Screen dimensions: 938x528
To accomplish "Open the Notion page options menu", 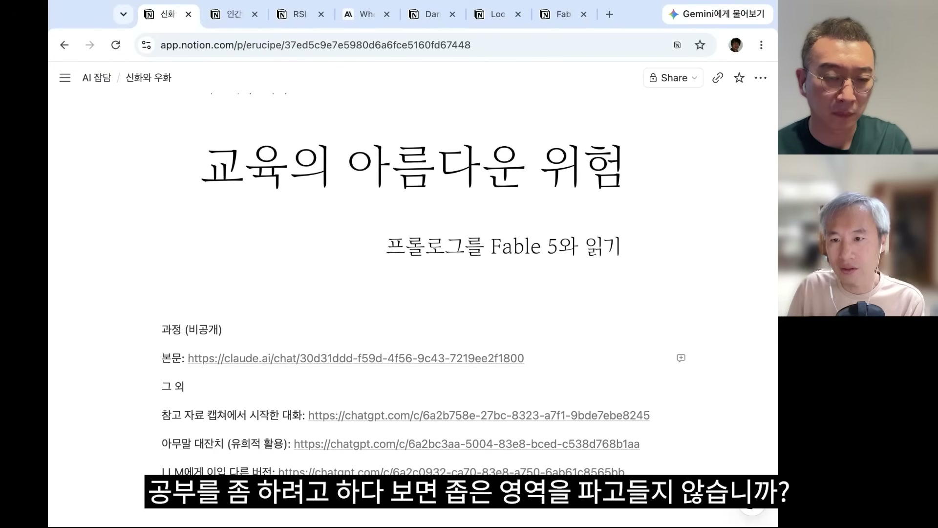I will pyautogui.click(x=761, y=78).
